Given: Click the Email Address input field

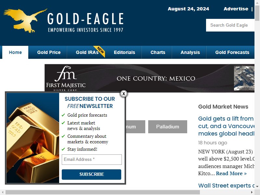Looking at the screenshot, I should (92, 160).
